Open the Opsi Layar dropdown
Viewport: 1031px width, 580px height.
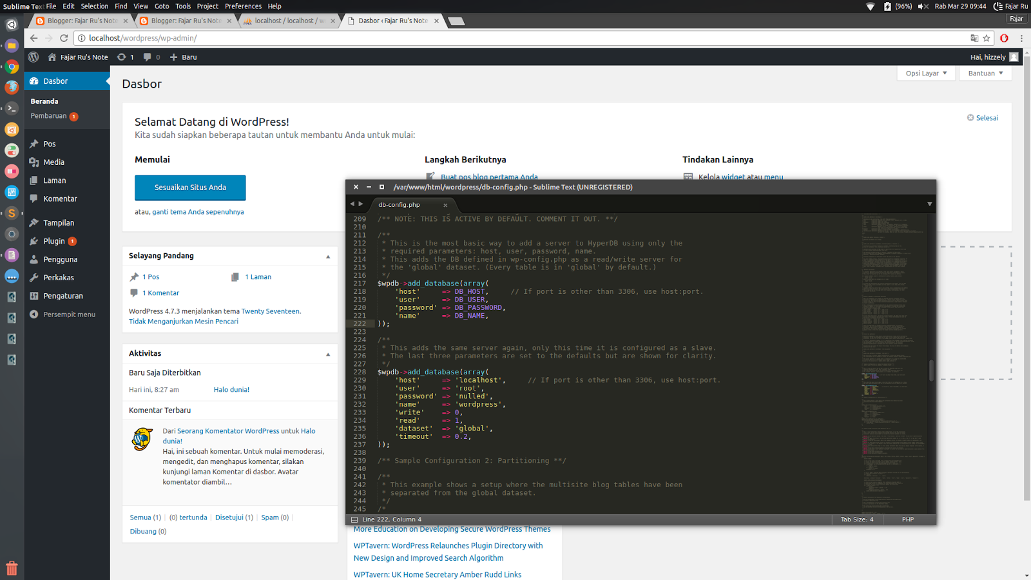(925, 73)
